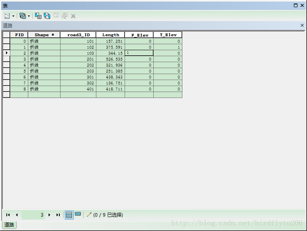Show all records view button
The image size is (307, 231).
click(69, 215)
